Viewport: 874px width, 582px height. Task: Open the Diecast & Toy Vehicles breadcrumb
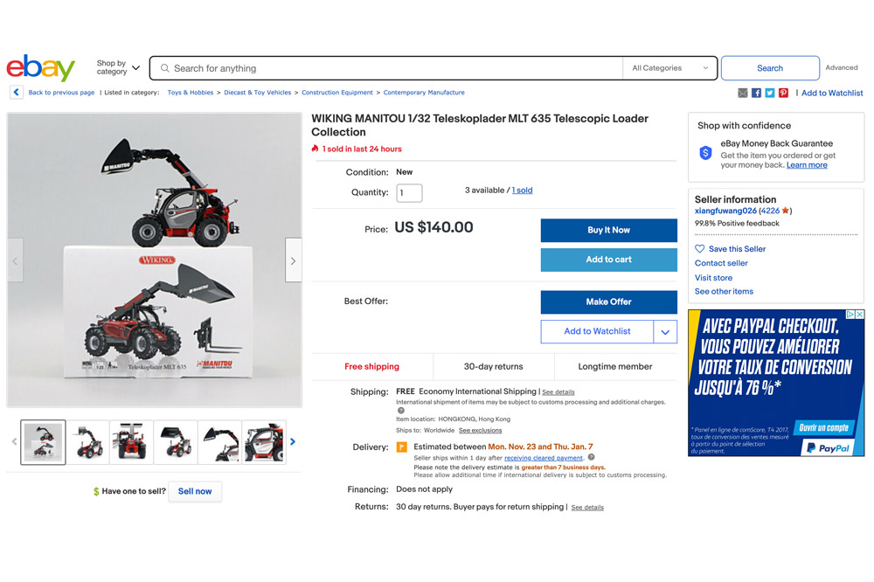pyautogui.click(x=258, y=93)
